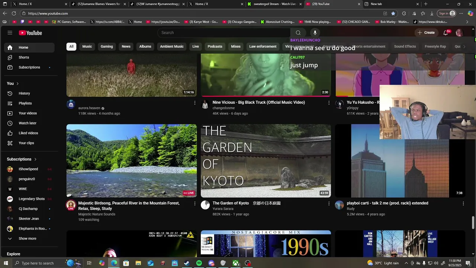This screenshot has width=476, height=268.
Task: Expand the You section chevron
Action: point(17,83)
